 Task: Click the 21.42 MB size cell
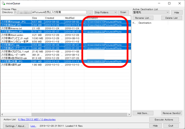point(38,51)
